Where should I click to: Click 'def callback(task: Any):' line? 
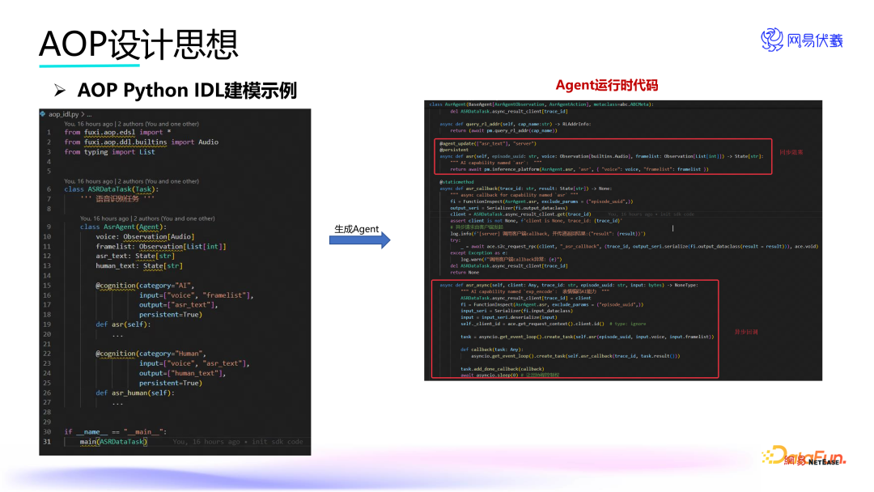point(492,350)
